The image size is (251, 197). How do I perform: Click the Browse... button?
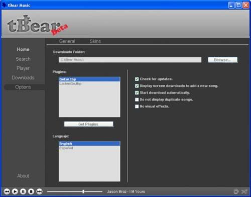(x=222, y=60)
